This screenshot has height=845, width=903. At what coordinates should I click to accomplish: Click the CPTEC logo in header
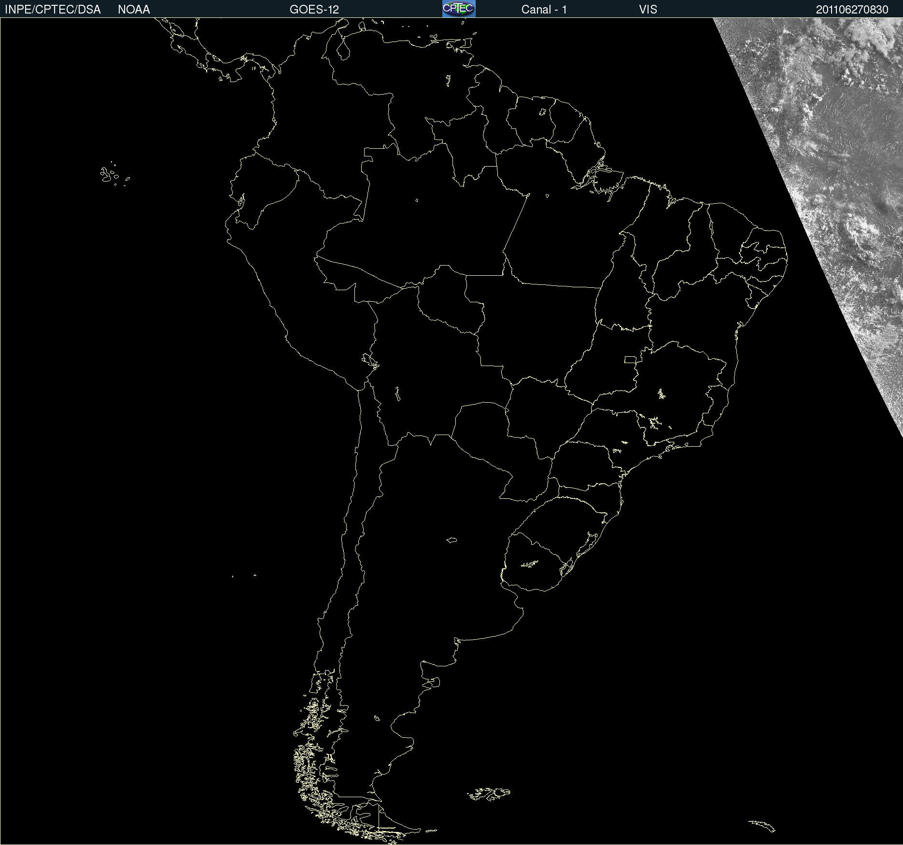(458, 9)
